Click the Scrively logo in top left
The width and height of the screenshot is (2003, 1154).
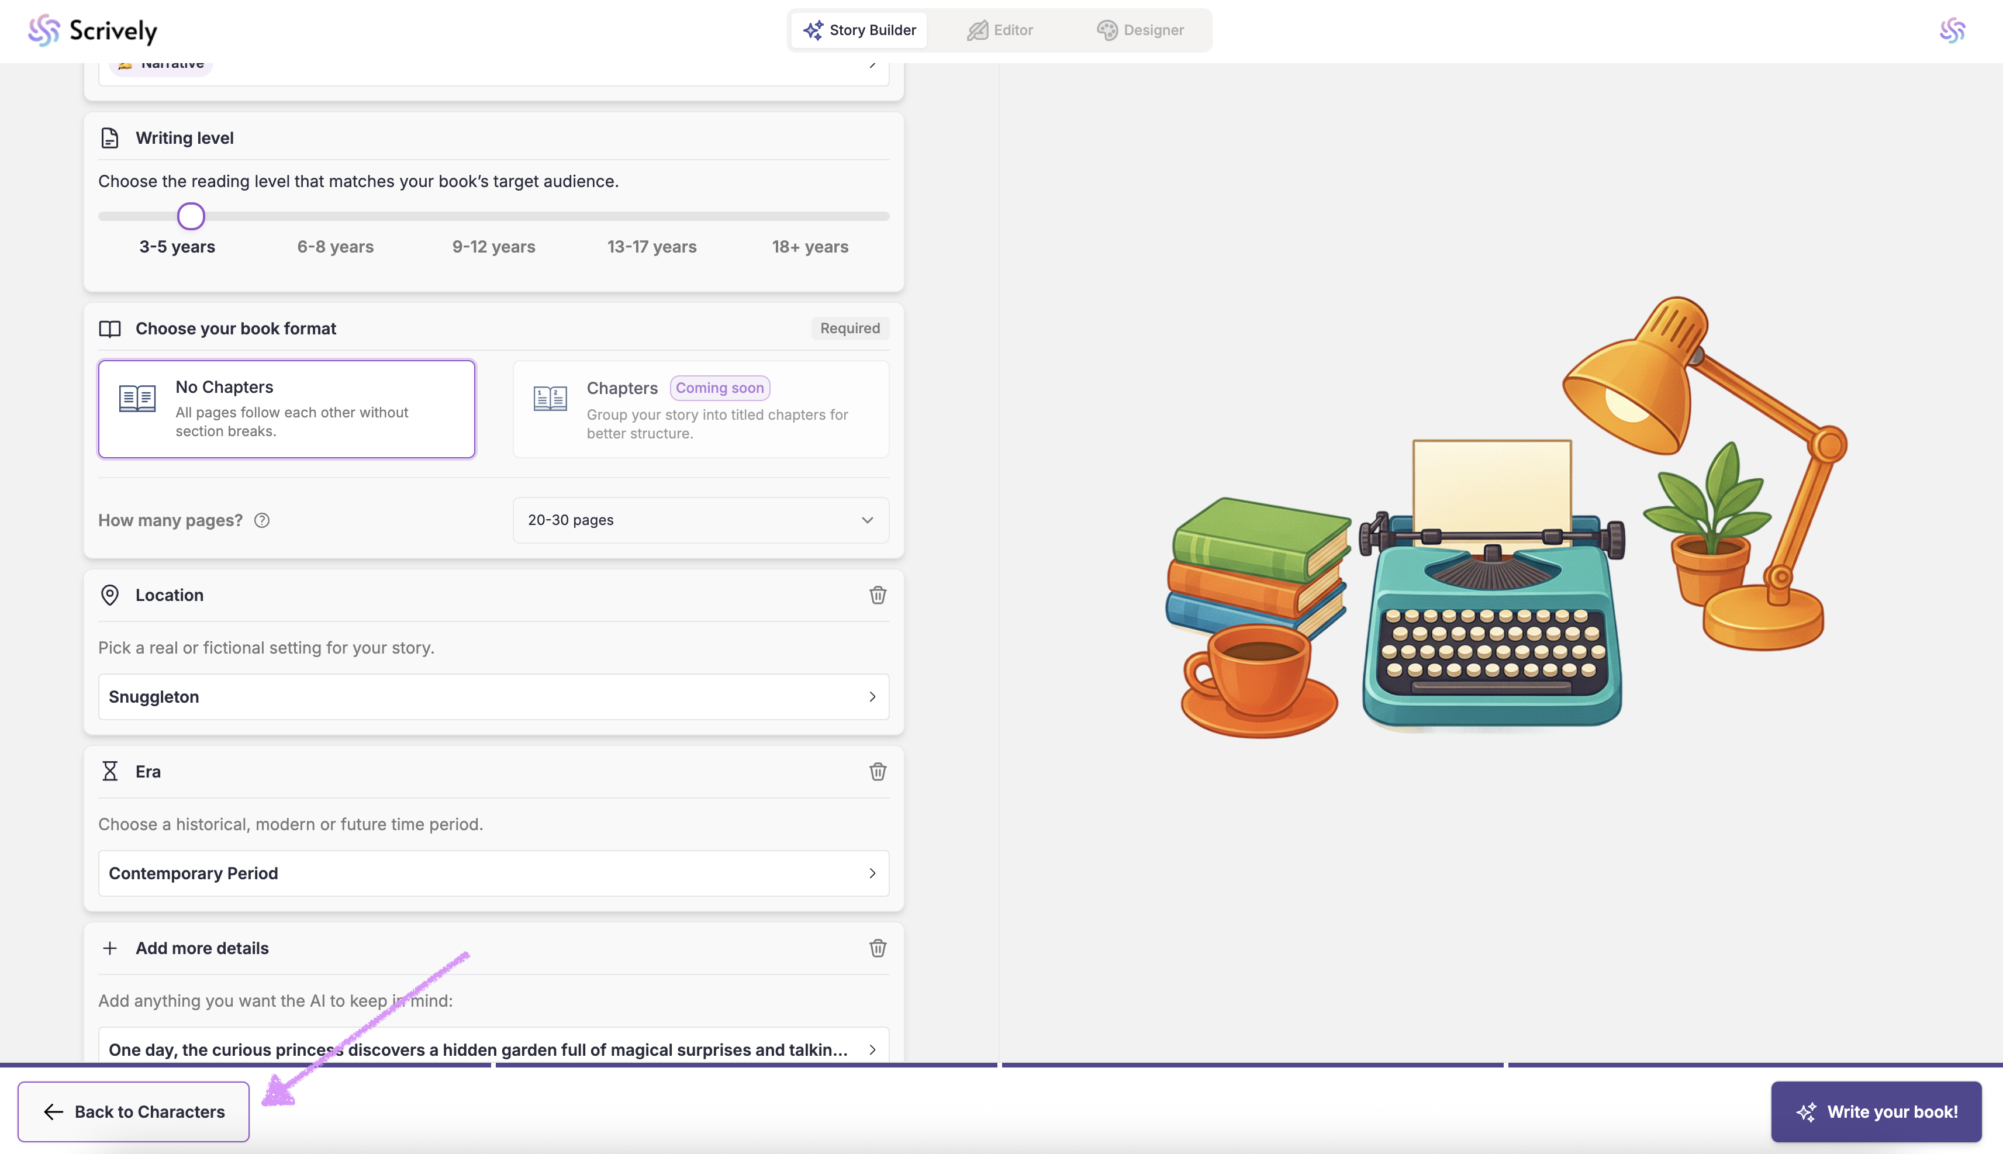click(93, 30)
